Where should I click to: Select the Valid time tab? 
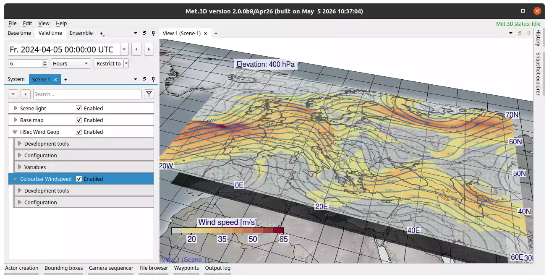coord(50,33)
